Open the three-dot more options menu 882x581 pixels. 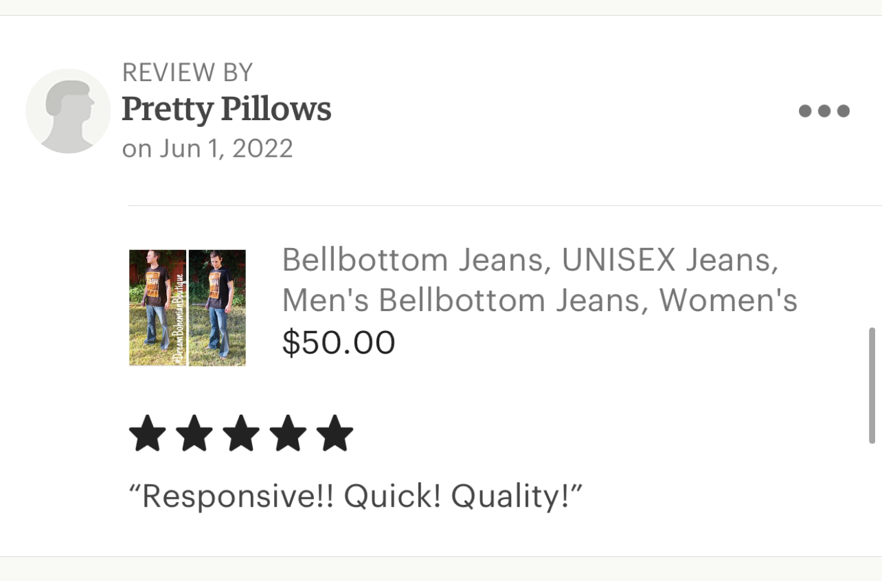pyautogui.click(x=824, y=111)
